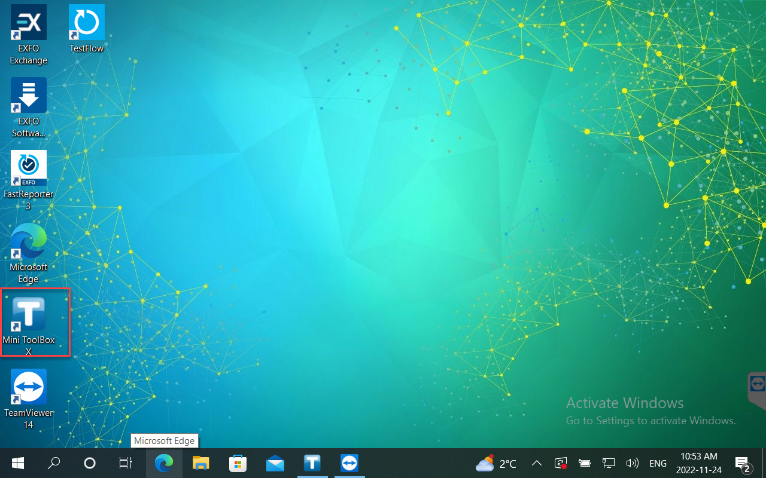Open Microsoft Edge from the taskbar
This screenshot has width=766, height=478.
point(164,463)
